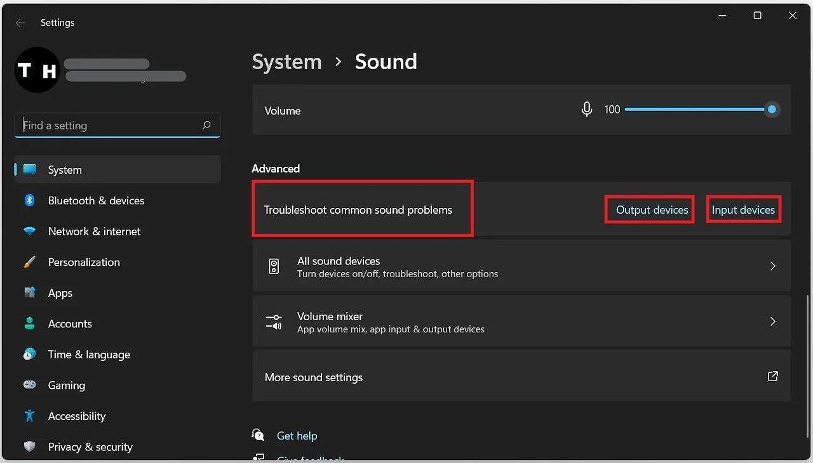
Task: Open Volume mixer
Action: [521, 322]
